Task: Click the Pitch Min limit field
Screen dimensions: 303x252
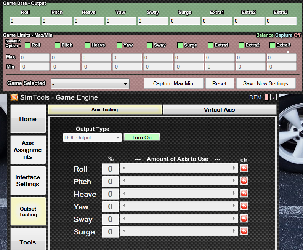Action: click(x=66, y=67)
